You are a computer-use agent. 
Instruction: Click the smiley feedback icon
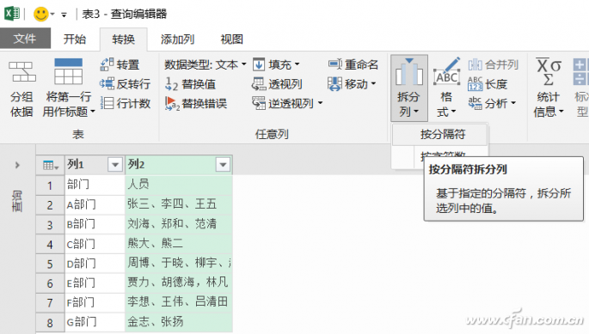41,15
